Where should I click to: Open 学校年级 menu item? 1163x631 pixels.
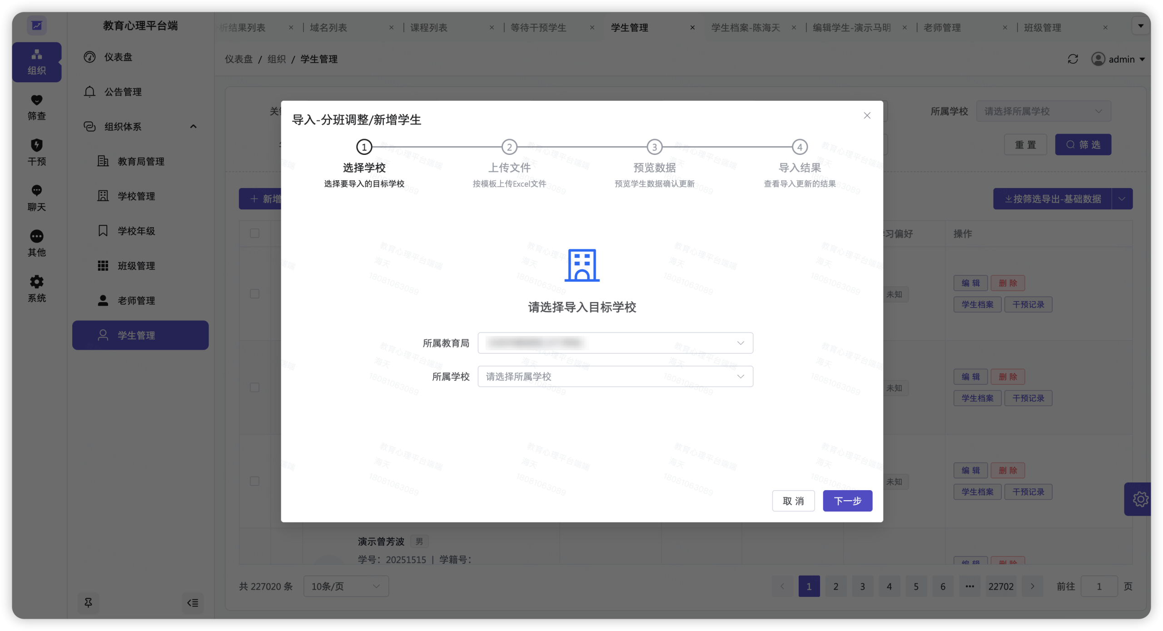pos(140,231)
